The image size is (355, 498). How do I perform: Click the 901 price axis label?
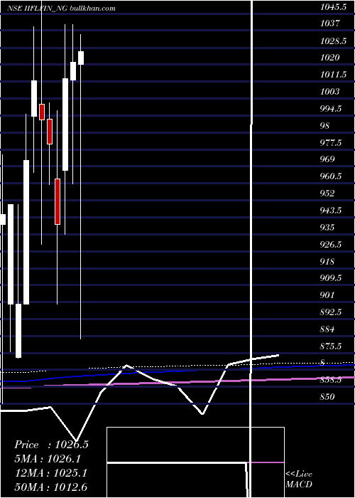[327, 295]
